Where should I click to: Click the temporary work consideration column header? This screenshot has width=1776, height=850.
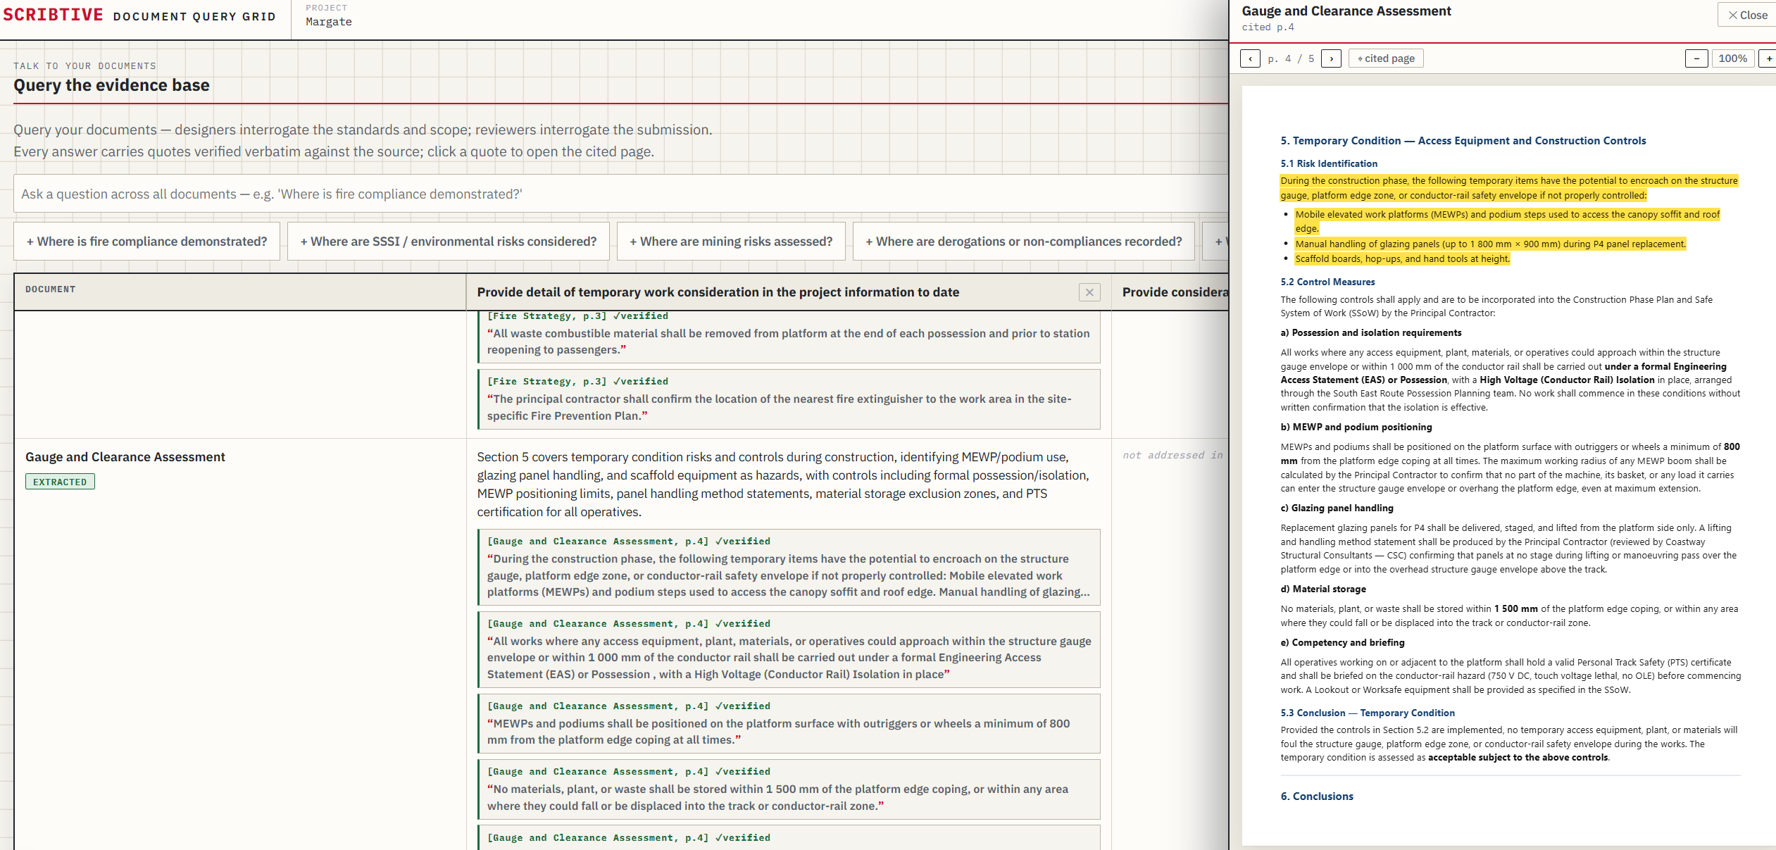pyautogui.click(x=718, y=292)
